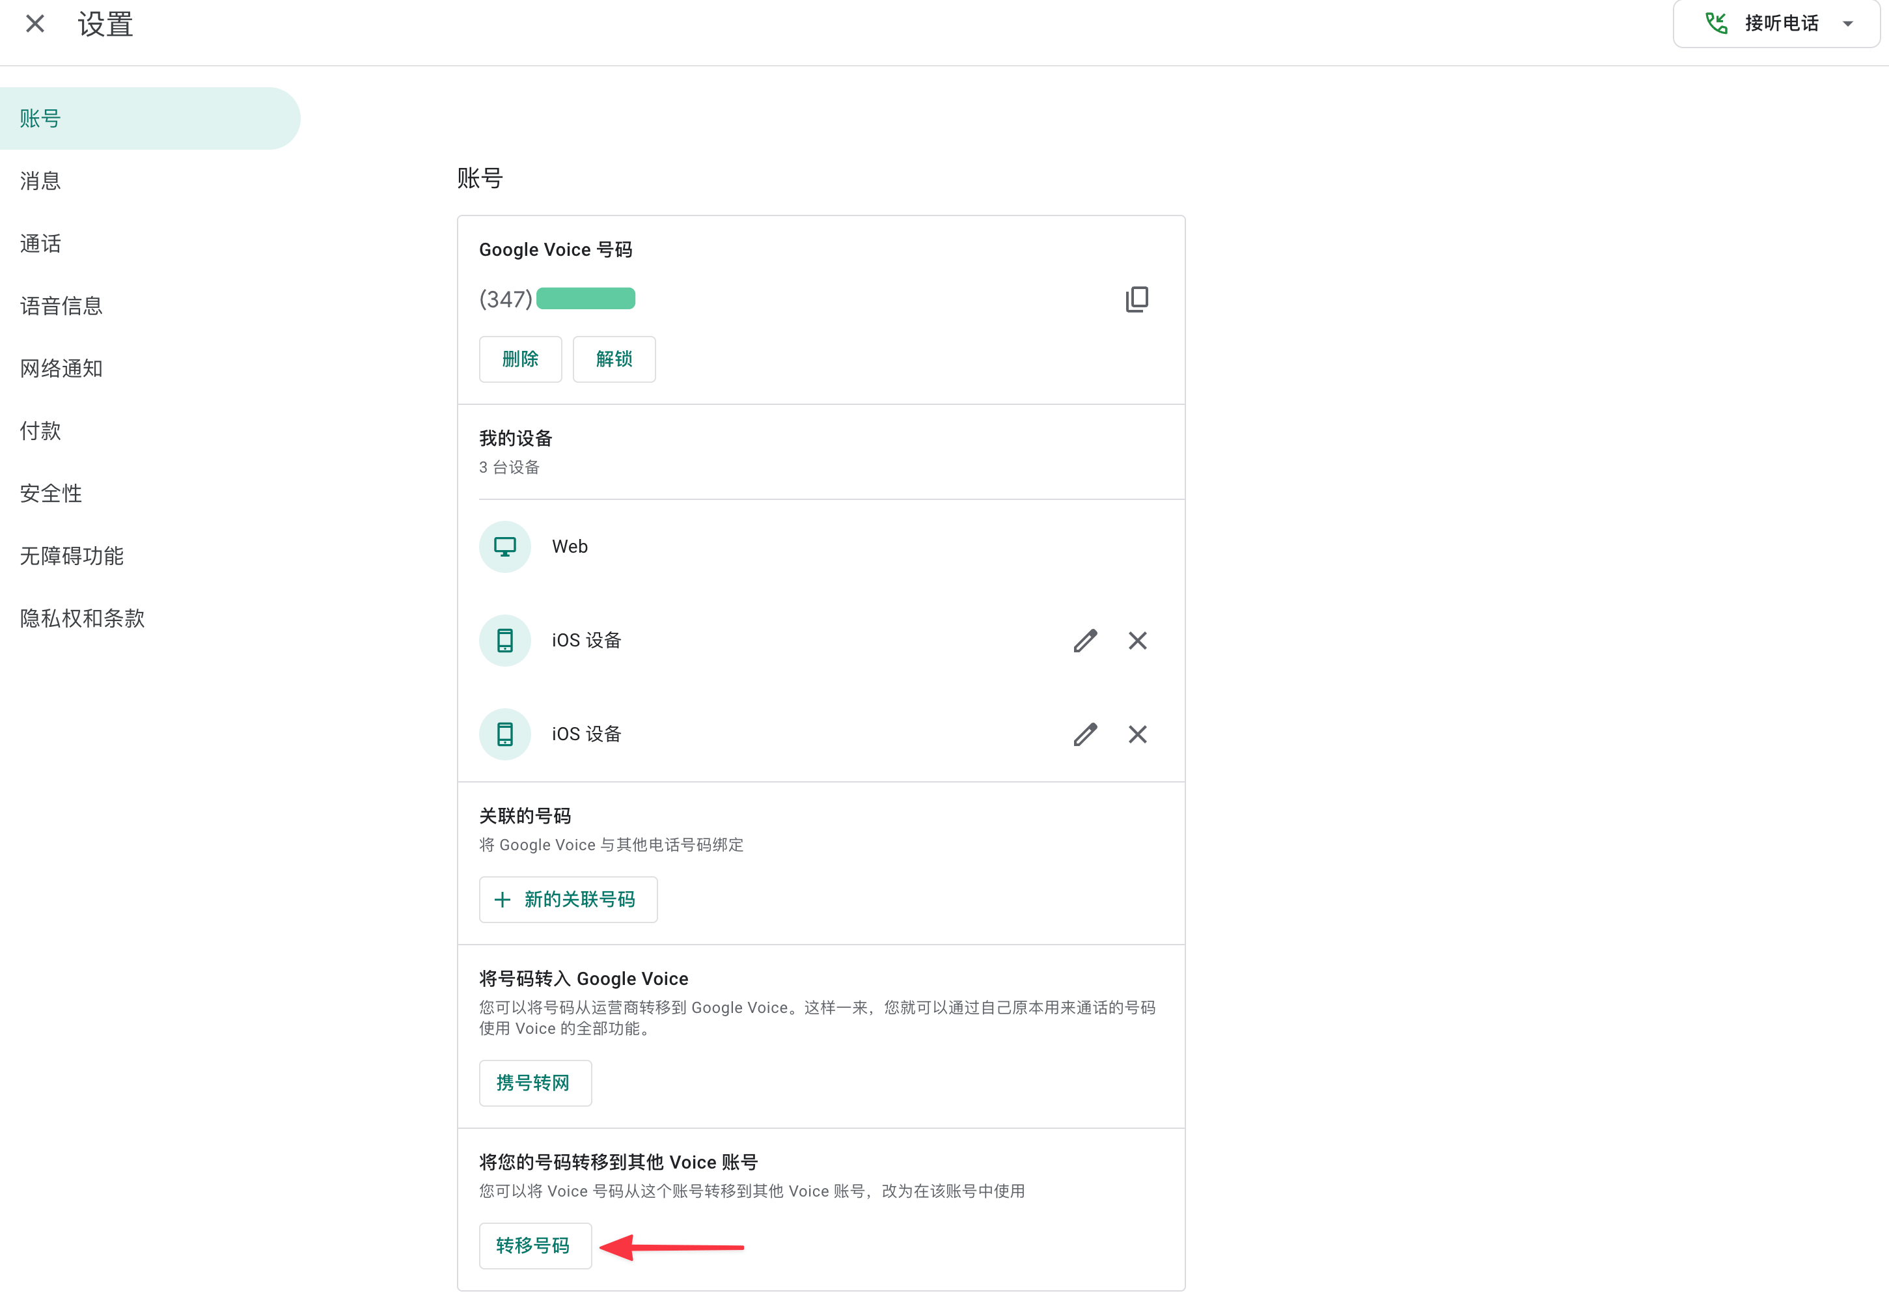Click the first iOS device phone icon
The width and height of the screenshot is (1889, 1302).
pos(505,641)
